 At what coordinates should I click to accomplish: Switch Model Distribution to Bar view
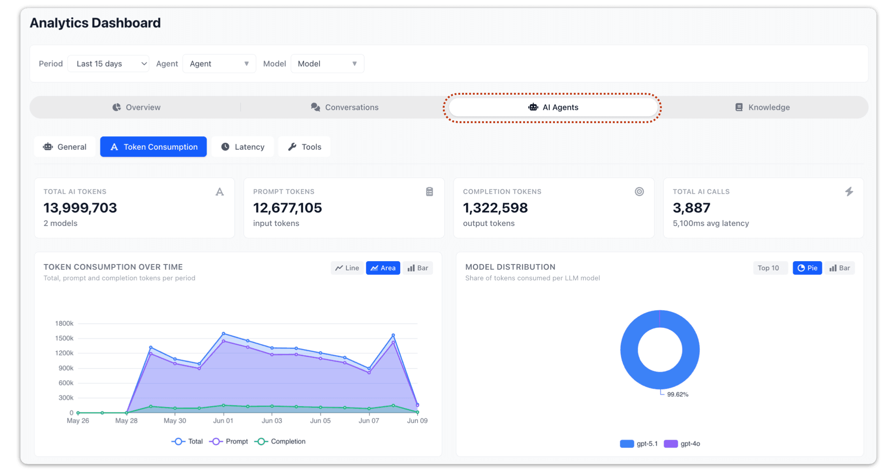click(x=839, y=268)
